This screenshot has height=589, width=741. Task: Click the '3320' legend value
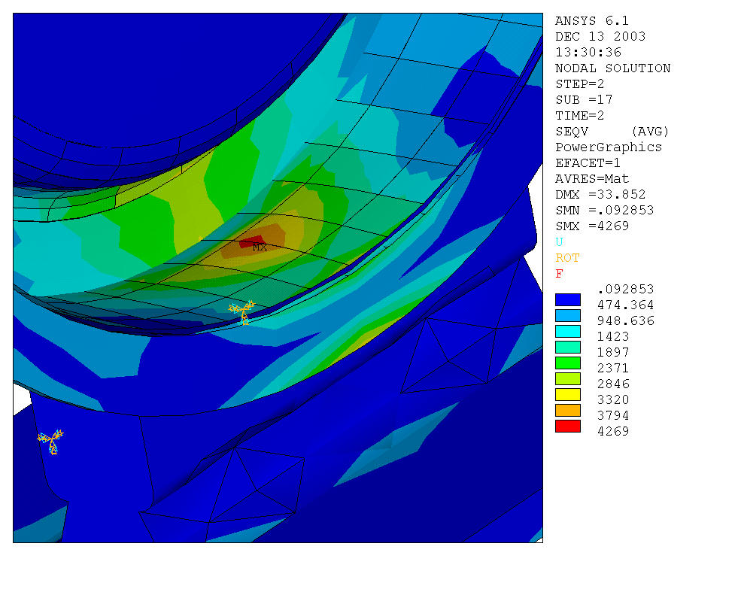click(613, 400)
